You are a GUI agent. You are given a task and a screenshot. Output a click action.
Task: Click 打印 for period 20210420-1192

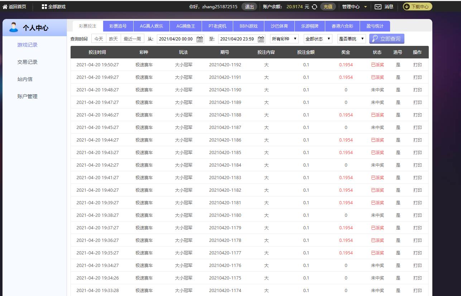pyautogui.click(x=417, y=65)
